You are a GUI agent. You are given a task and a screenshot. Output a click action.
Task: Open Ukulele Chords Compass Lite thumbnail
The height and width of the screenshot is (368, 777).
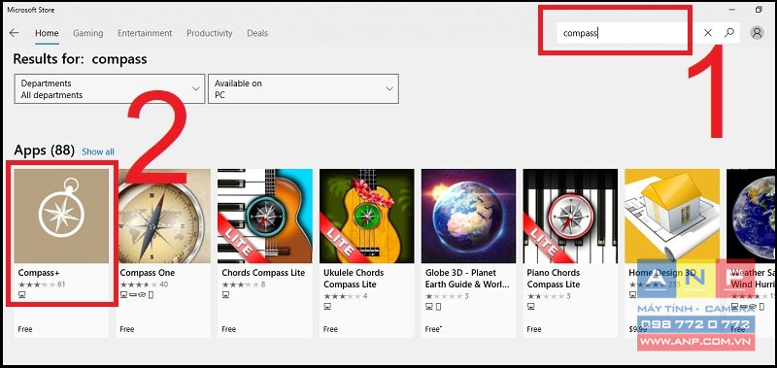click(x=367, y=216)
